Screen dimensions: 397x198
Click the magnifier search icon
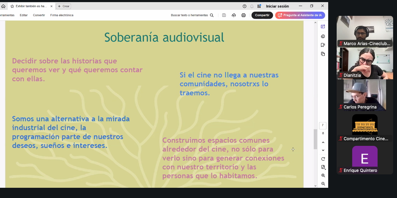[x=212, y=15]
